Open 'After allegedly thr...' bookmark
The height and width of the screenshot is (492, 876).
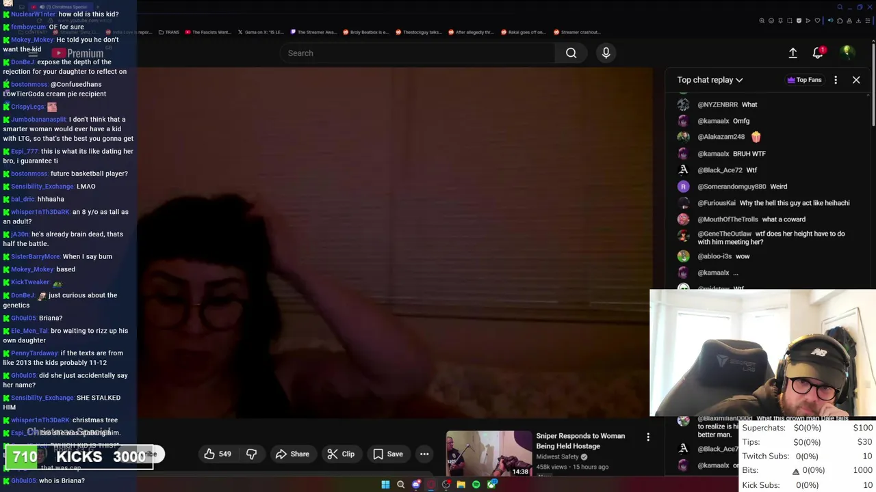pyautogui.click(x=472, y=32)
